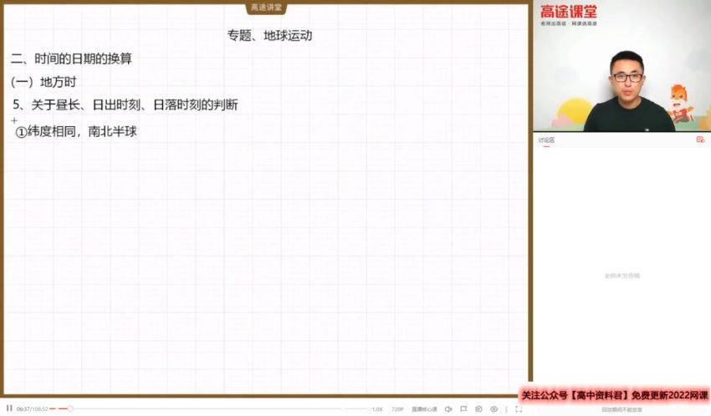
Task: Click the 06:37 elapsed time readout
Action: pyautogui.click(x=23, y=409)
